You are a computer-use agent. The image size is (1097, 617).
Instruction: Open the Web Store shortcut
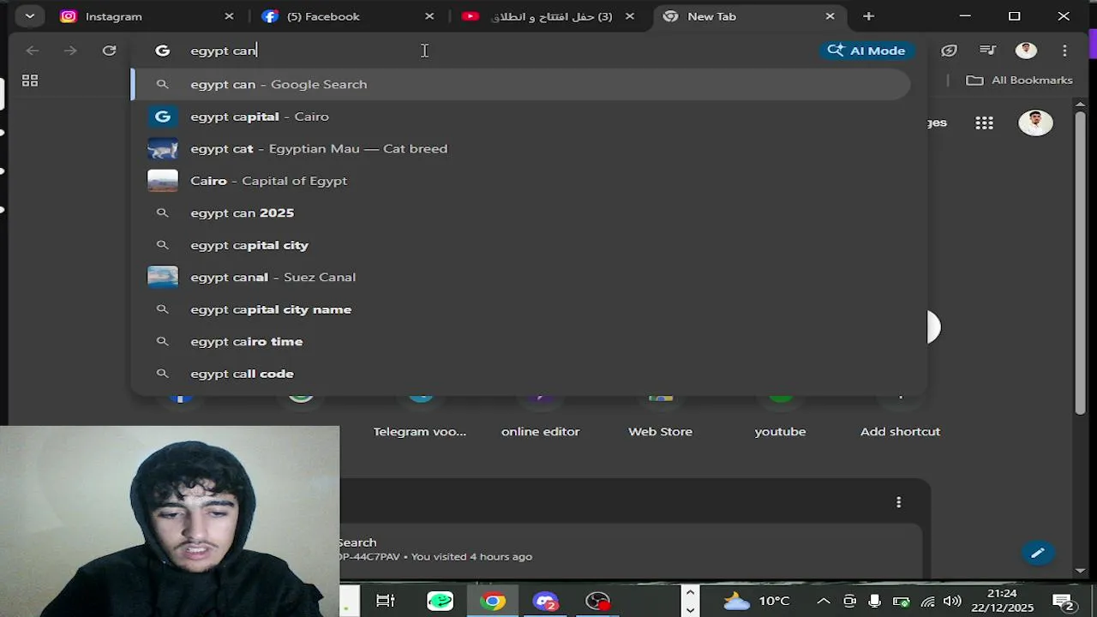(660, 417)
